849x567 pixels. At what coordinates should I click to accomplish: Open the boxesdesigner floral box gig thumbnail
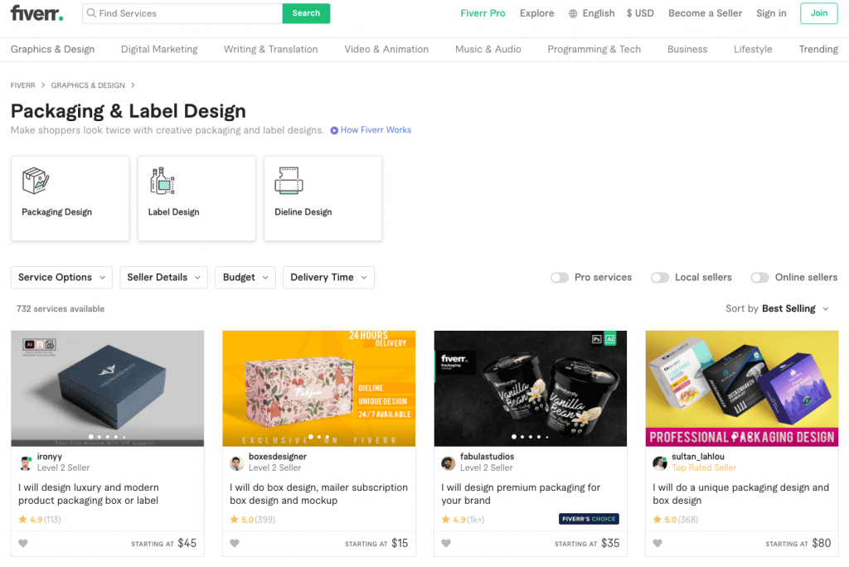pos(319,388)
